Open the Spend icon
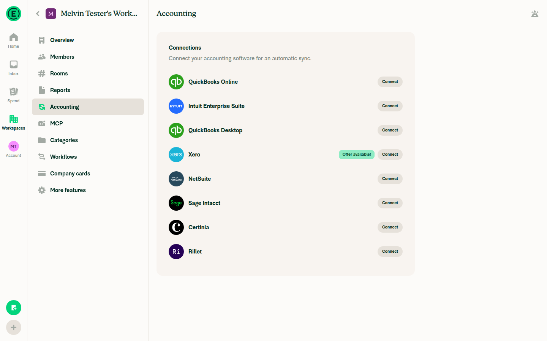The width and height of the screenshot is (547, 341). pyautogui.click(x=14, y=92)
